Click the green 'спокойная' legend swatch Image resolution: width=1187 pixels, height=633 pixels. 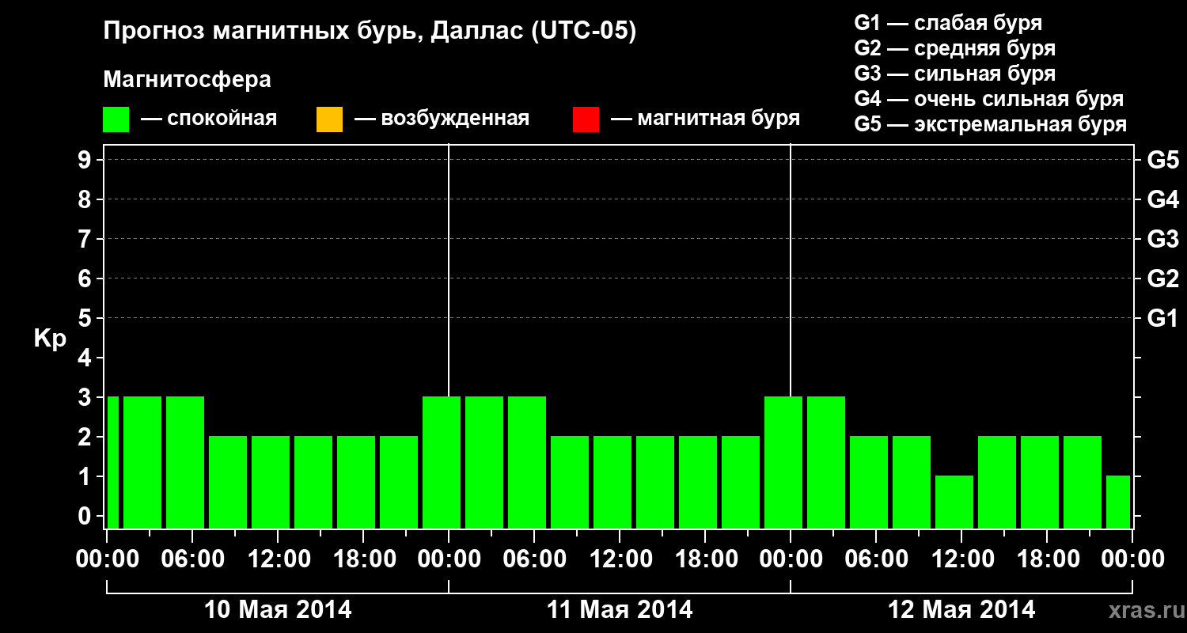point(116,119)
